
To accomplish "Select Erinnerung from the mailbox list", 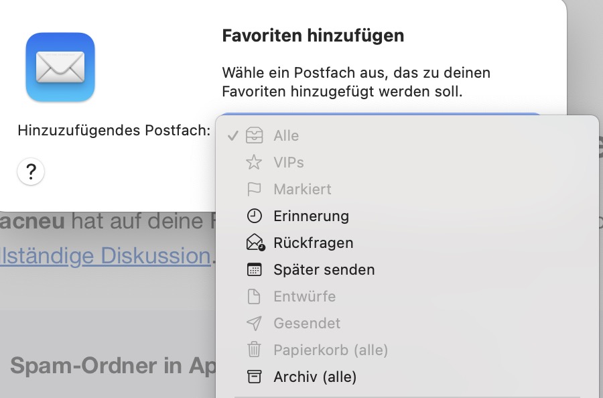I will click(311, 216).
